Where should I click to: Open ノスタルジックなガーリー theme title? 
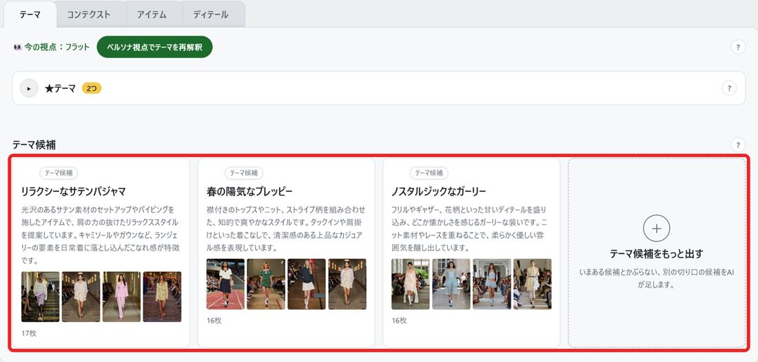(438, 191)
